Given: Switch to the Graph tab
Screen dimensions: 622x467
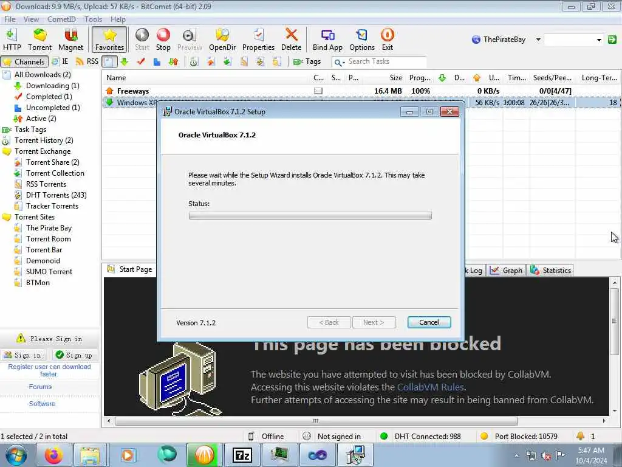Looking at the screenshot, I should (x=506, y=271).
